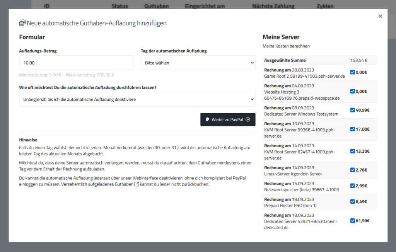The image size is (396, 252).
Task: Click 'Game Root 2 58199-41003.pph-server.de' text
Action: click(x=305, y=76)
